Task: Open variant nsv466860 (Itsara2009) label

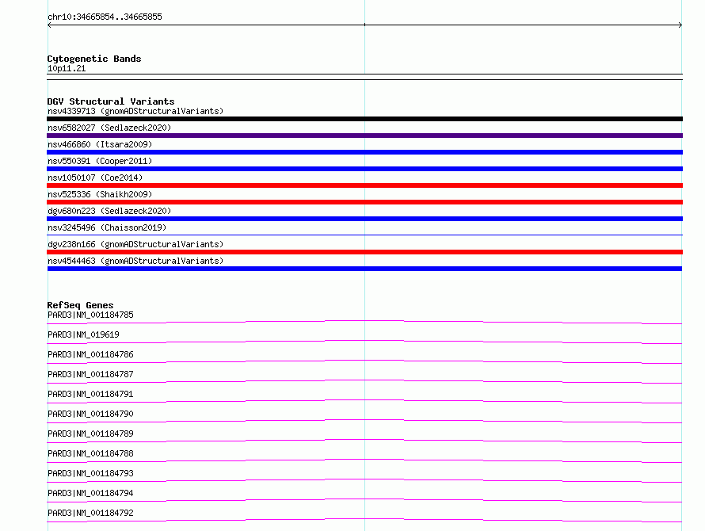Action: coord(100,144)
